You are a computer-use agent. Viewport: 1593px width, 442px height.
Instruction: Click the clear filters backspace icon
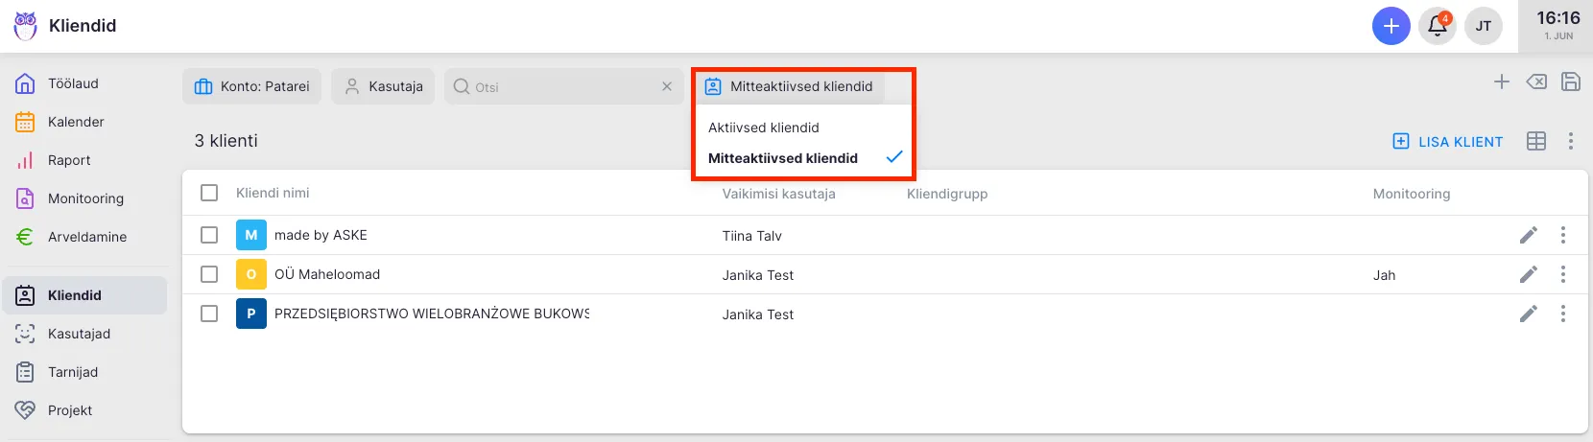point(1536,82)
